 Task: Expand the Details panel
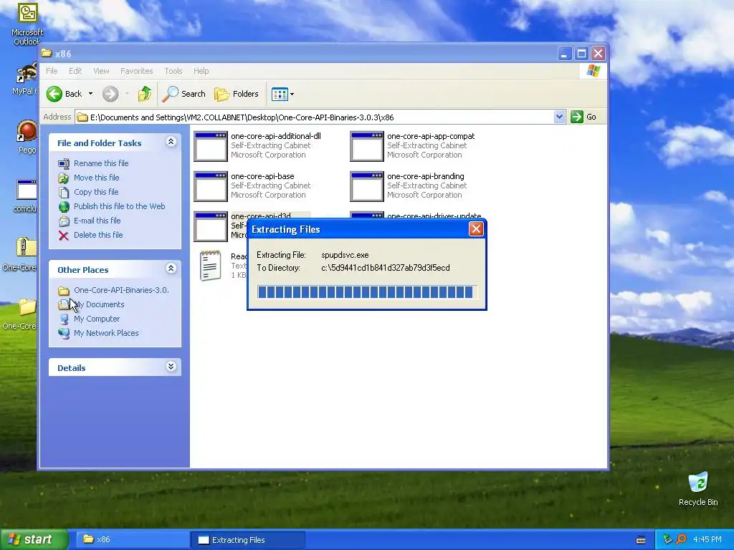(x=171, y=367)
